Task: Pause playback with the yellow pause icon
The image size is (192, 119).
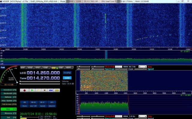Action: [x=38, y=91]
